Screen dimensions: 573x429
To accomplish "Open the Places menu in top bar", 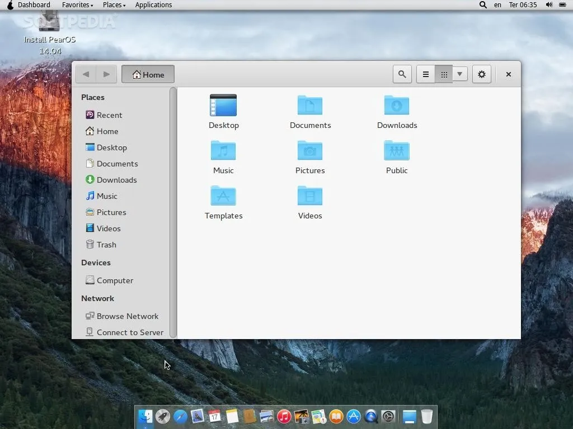I will (114, 5).
